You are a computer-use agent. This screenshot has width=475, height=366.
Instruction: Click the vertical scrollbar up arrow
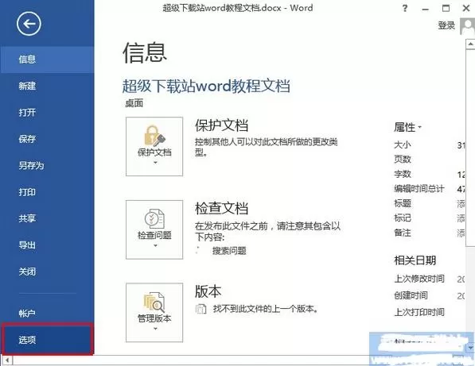470,44
